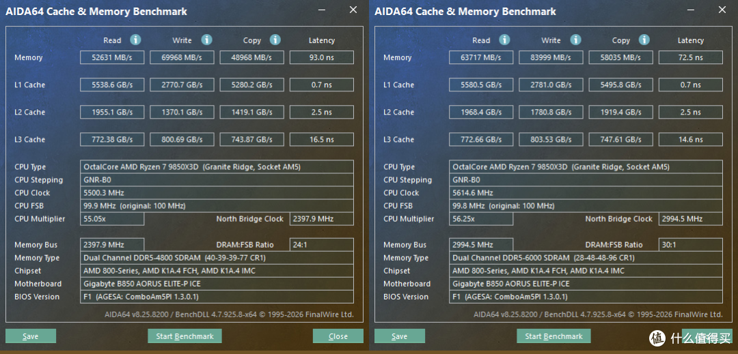738x354 pixels.
Task: Click the 5538.6 GB/s L1 read field
Action: (112, 85)
